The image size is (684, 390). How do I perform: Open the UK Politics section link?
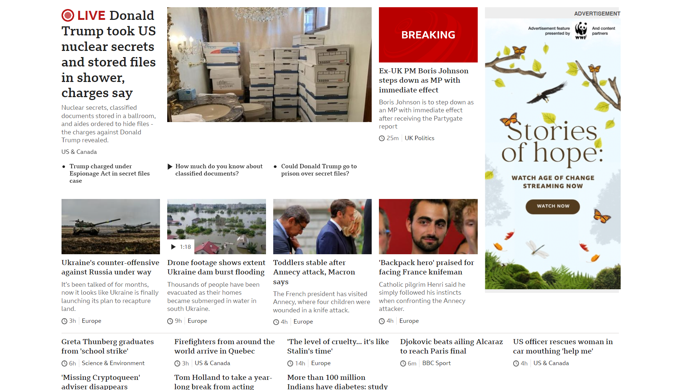419,138
